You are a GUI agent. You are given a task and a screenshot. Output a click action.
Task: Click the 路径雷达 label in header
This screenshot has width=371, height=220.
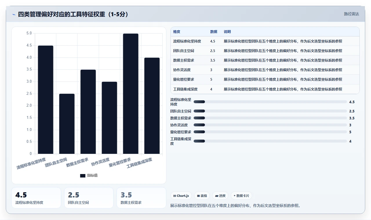(x=351, y=14)
